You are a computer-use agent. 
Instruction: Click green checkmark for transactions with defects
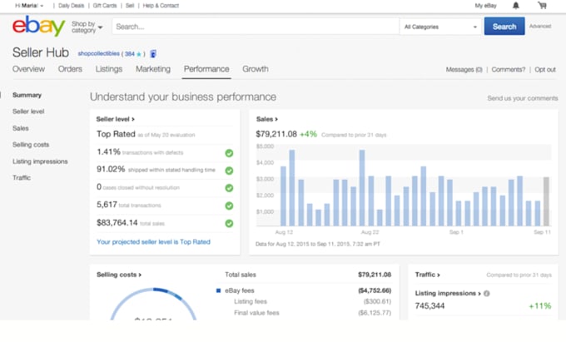(229, 153)
